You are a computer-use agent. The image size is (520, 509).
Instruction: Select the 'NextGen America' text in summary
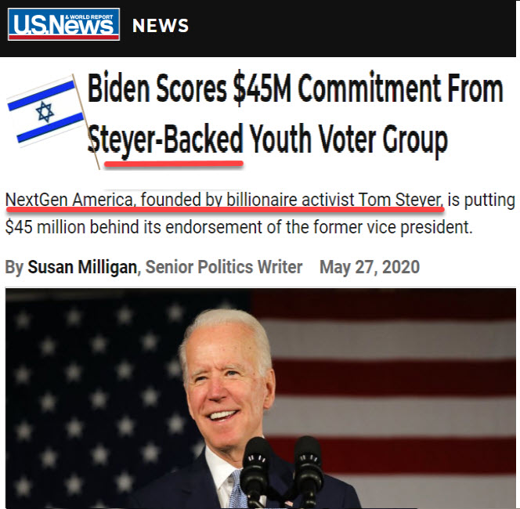pyautogui.click(x=69, y=200)
